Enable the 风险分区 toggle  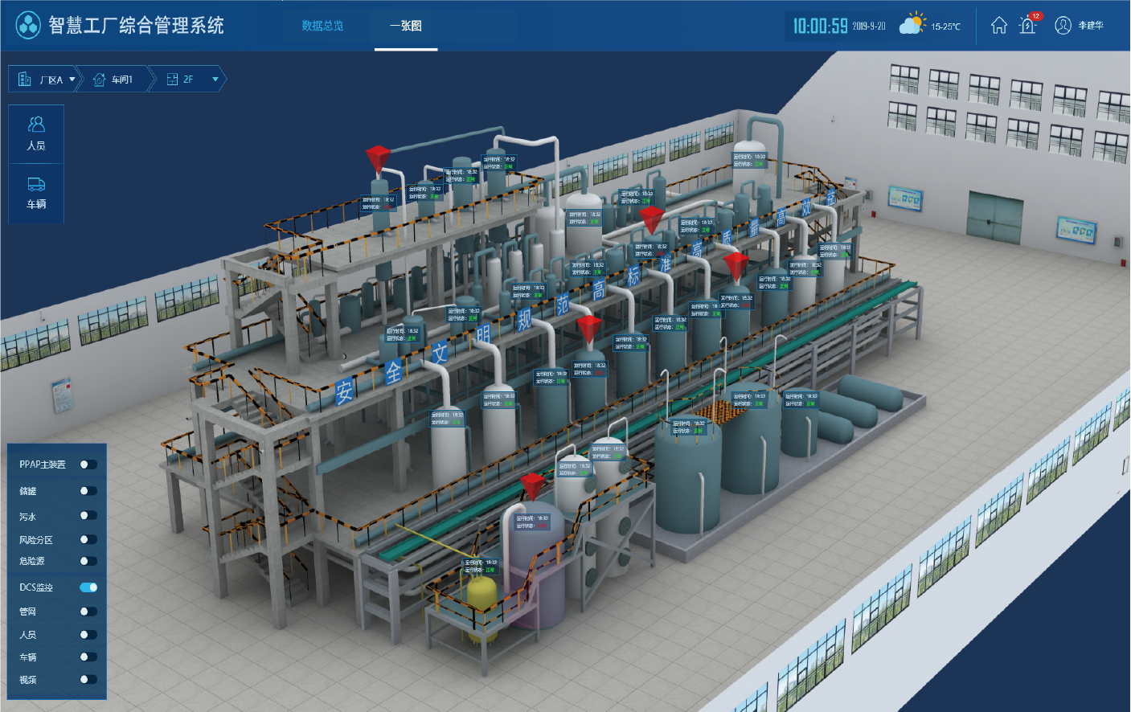coord(88,540)
